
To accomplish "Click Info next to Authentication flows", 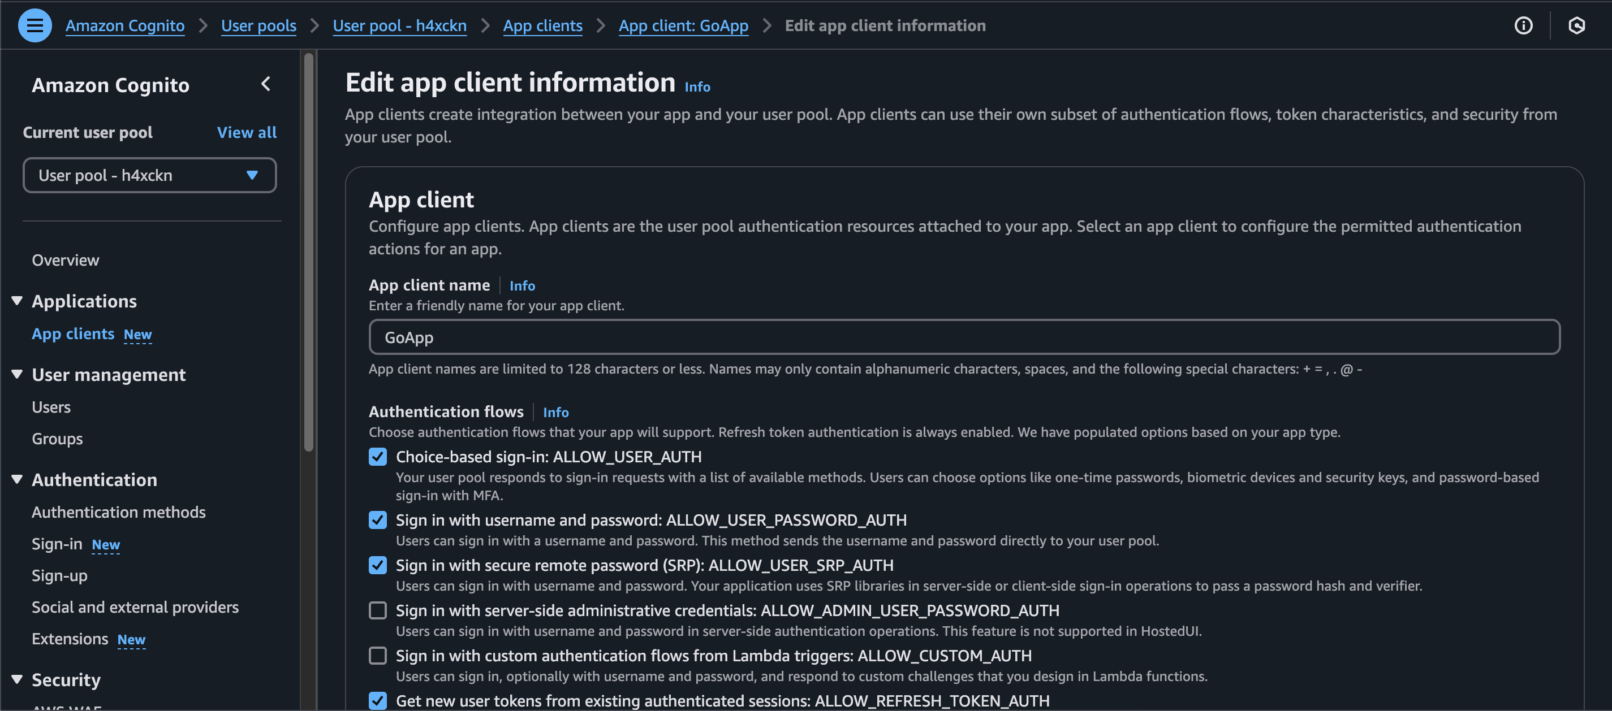I will click(555, 412).
